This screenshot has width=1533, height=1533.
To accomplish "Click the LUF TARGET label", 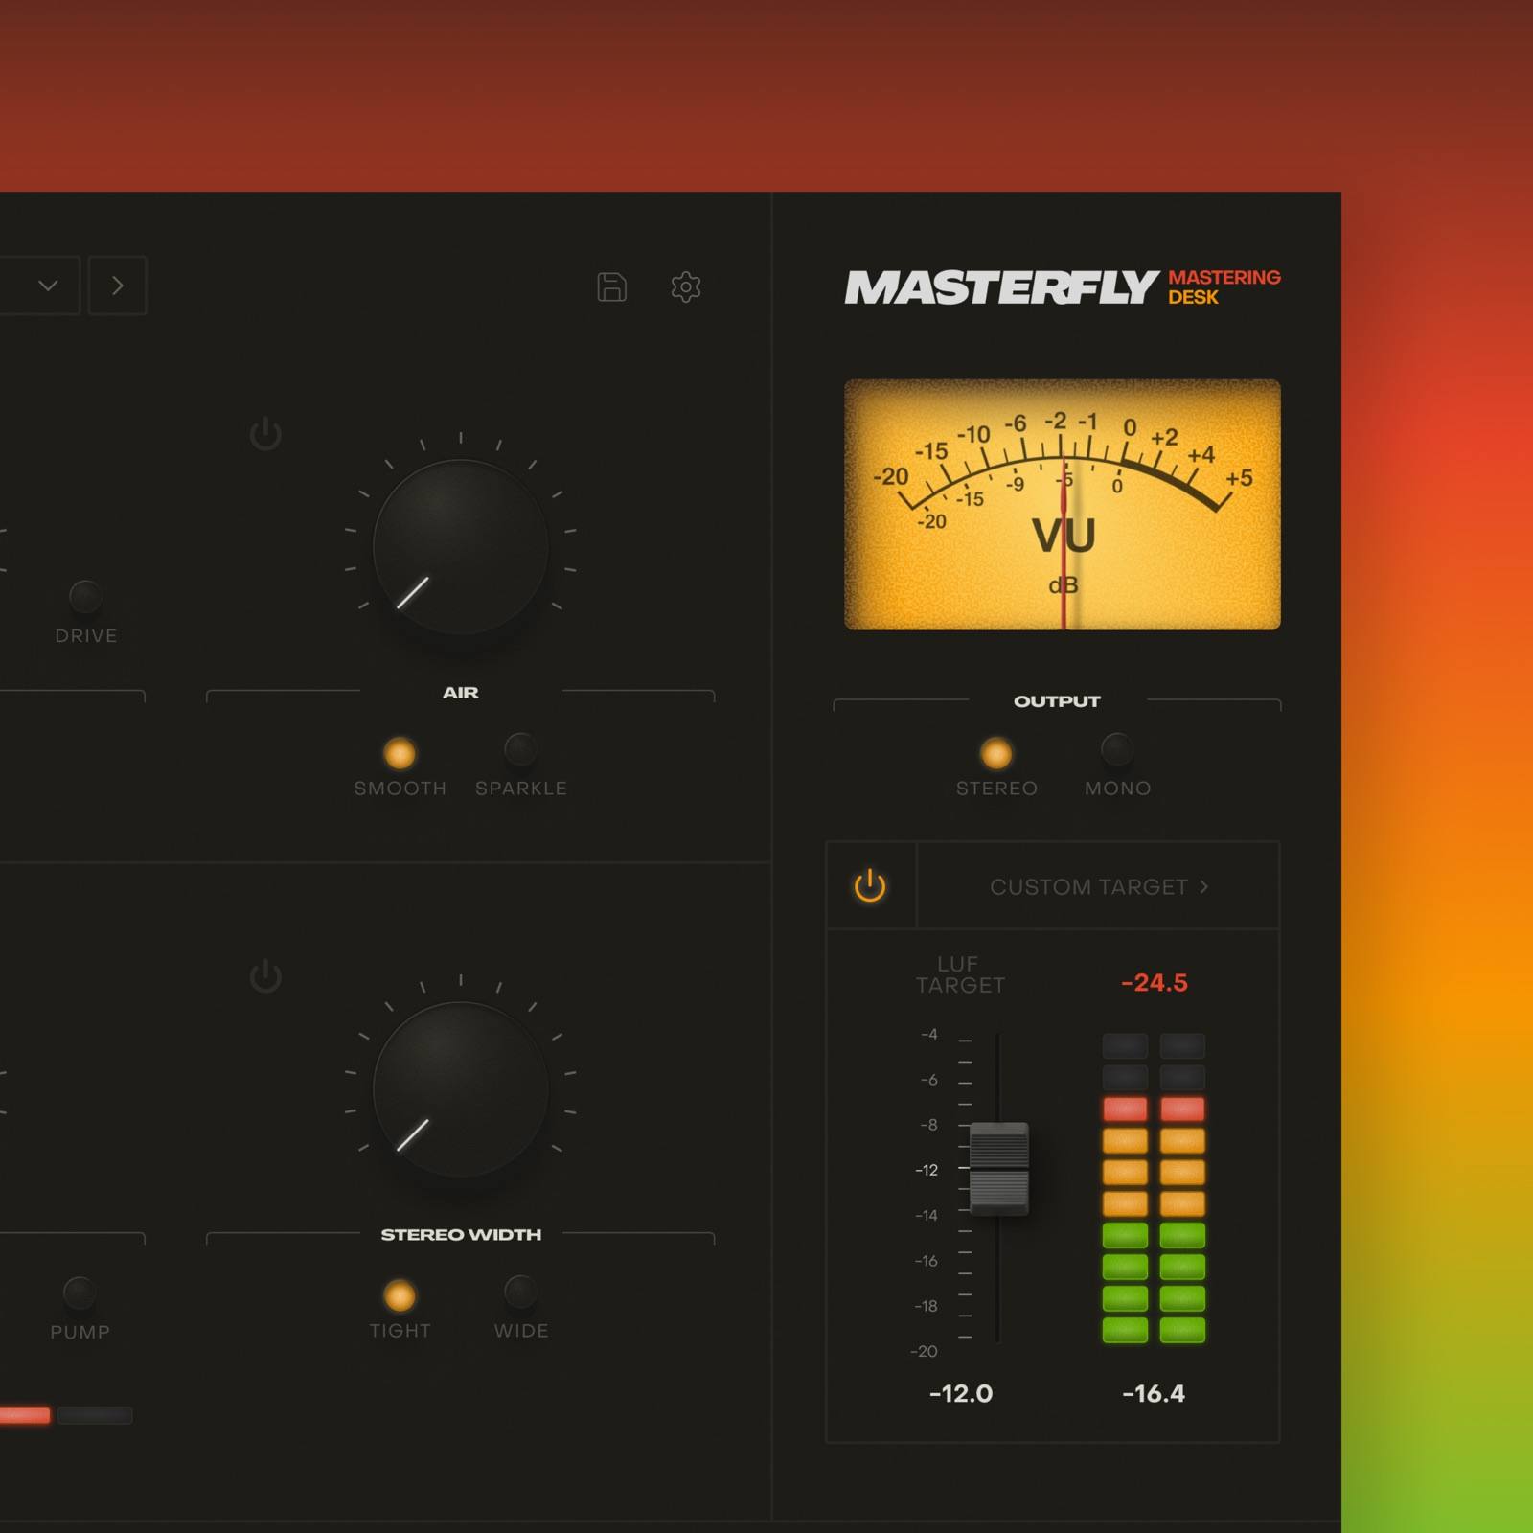I will [960, 974].
